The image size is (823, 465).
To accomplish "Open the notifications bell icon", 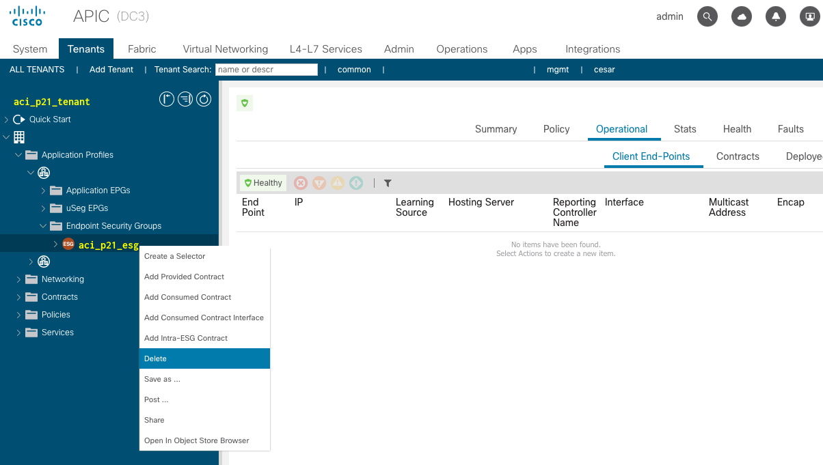I will [776, 17].
